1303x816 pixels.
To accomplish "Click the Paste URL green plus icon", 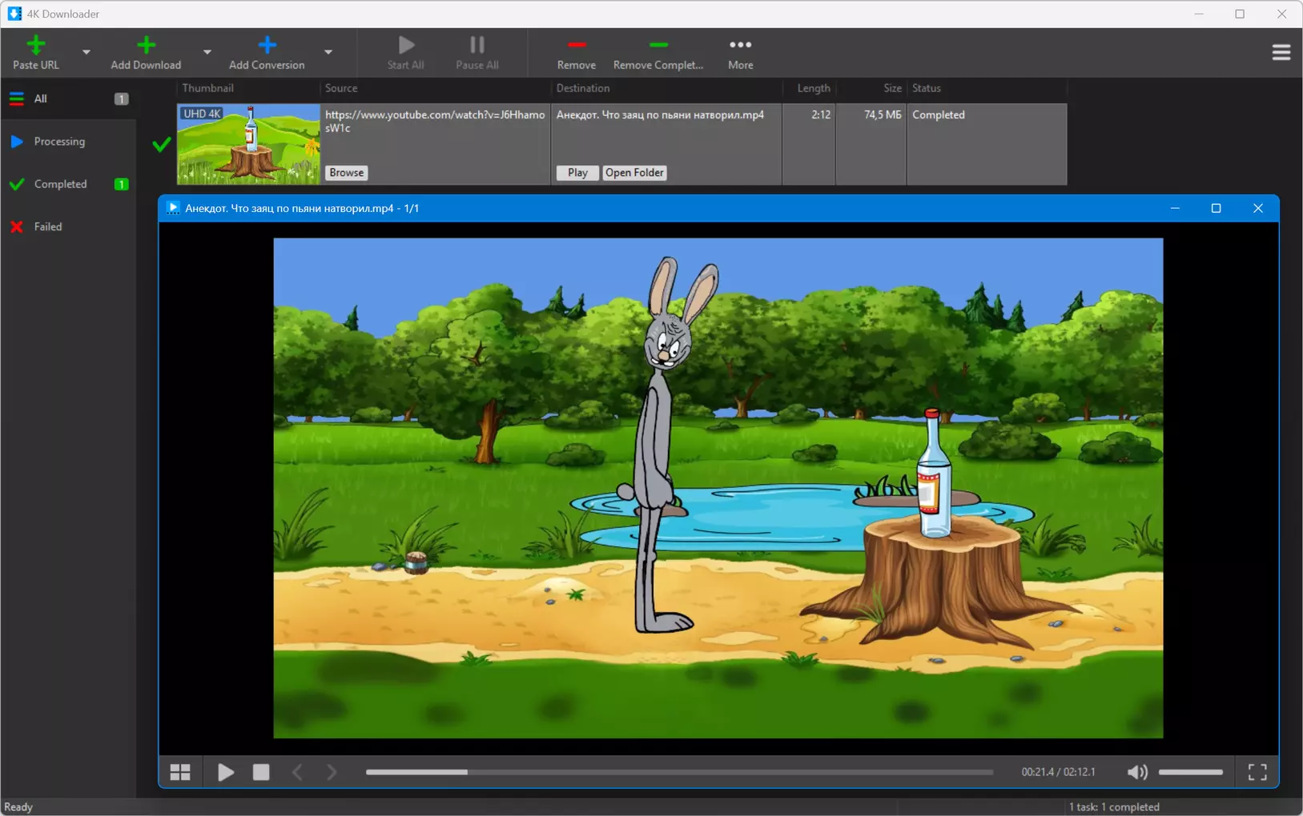I will 36,46.
